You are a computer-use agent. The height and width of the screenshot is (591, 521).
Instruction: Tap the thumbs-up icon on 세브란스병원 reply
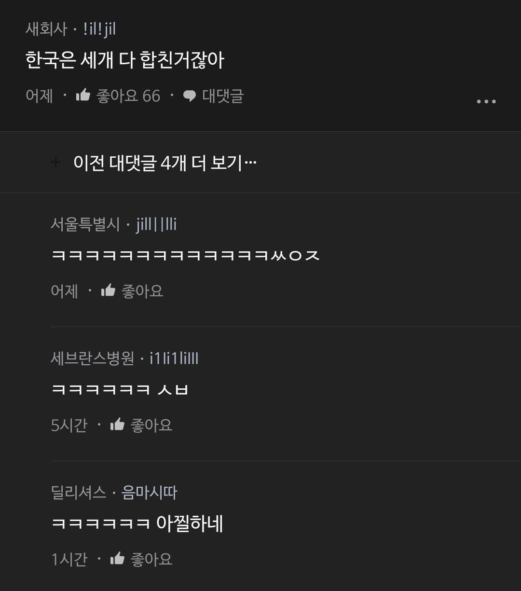pyautogui.click(x=117, y=424)
